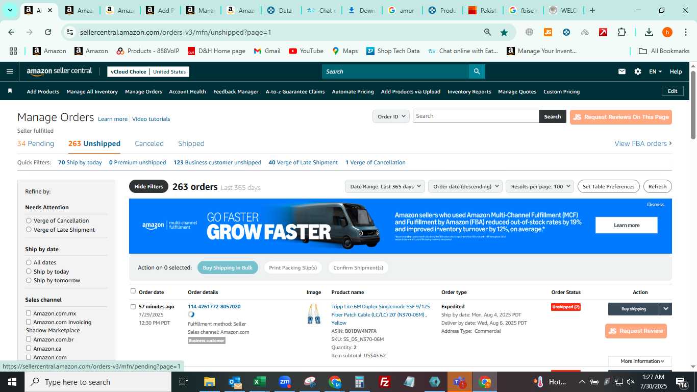Go back with the browser back arrow
This screenshot has width=697, height=392.
pos(11,32)
